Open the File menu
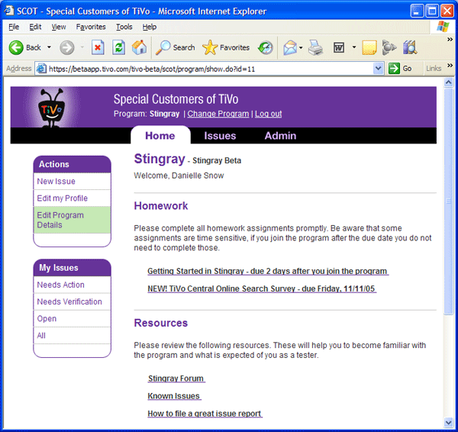 tap(14, 27)
